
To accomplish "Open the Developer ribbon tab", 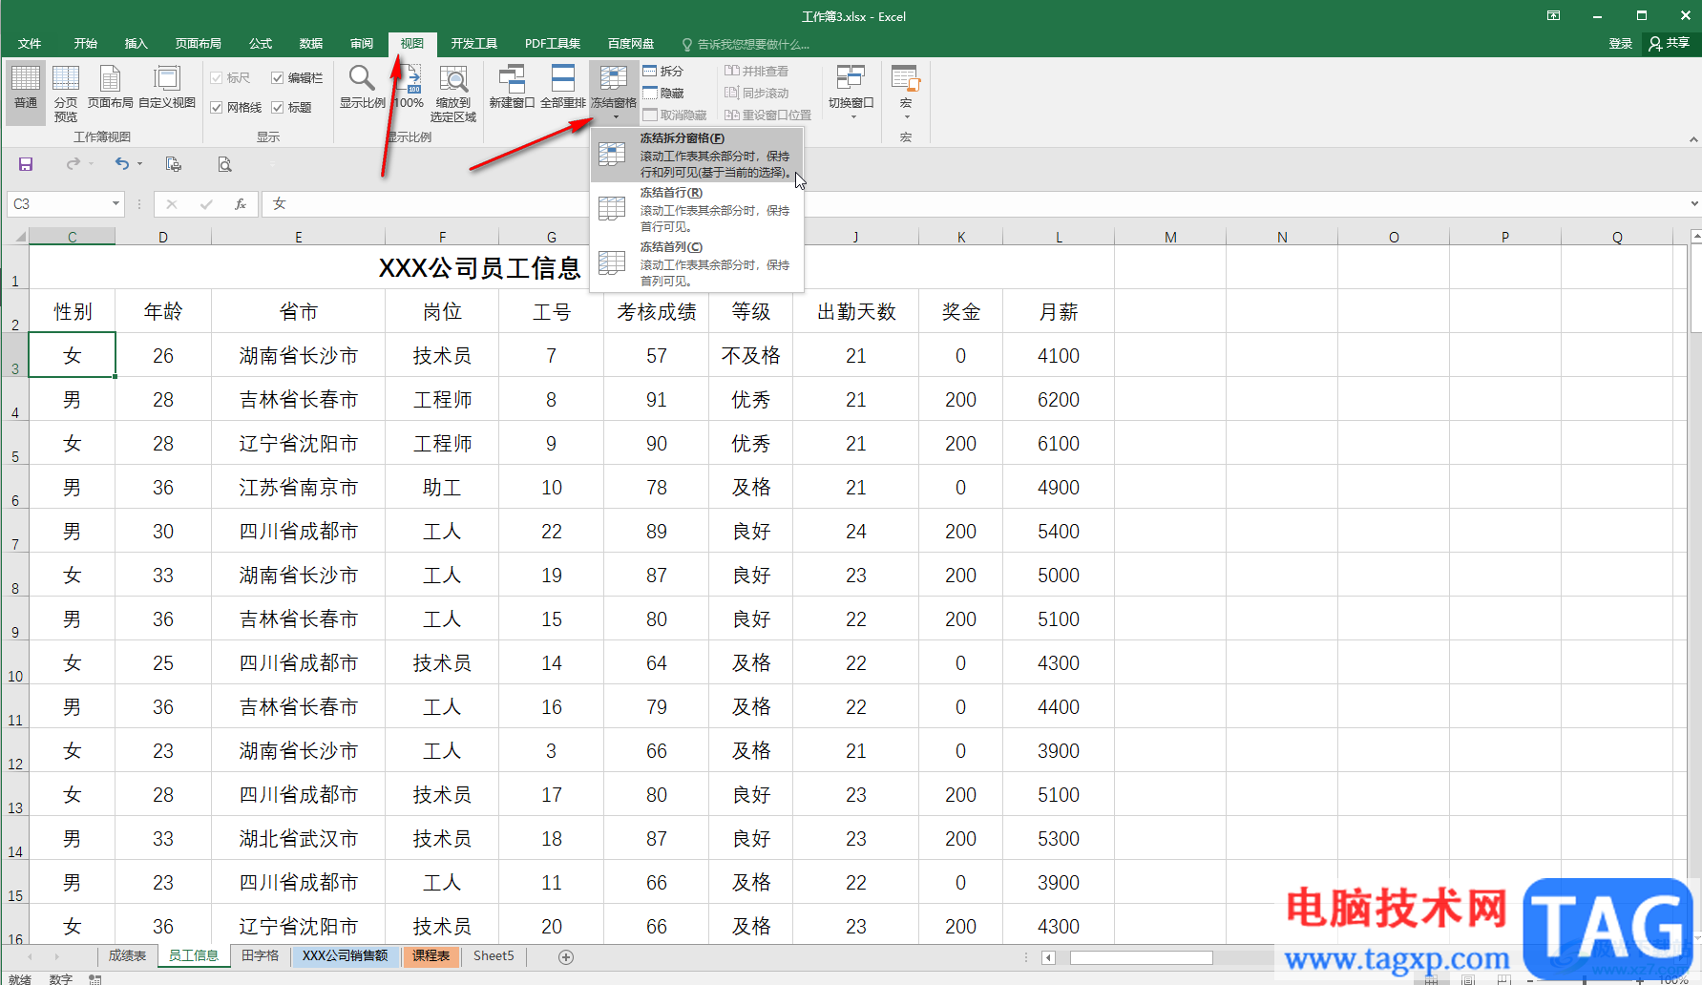I will click(x=474, y=44).
